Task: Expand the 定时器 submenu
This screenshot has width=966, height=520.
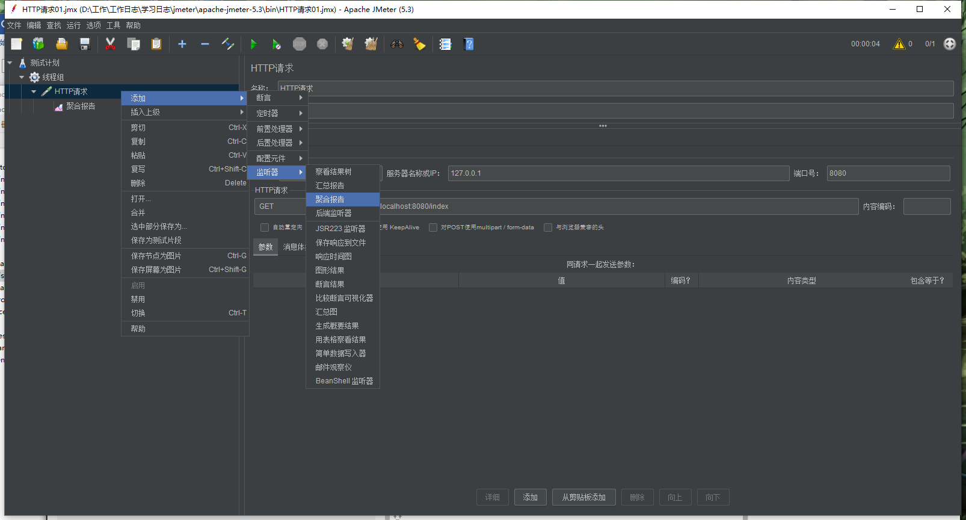Action: coord(279,113)
